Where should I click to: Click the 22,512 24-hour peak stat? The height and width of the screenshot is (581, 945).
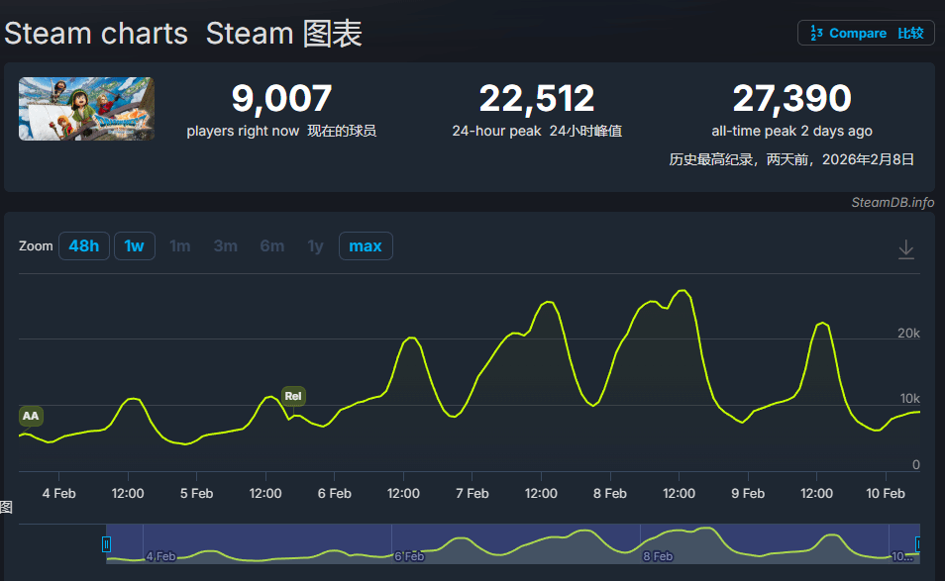pos(537,99)
